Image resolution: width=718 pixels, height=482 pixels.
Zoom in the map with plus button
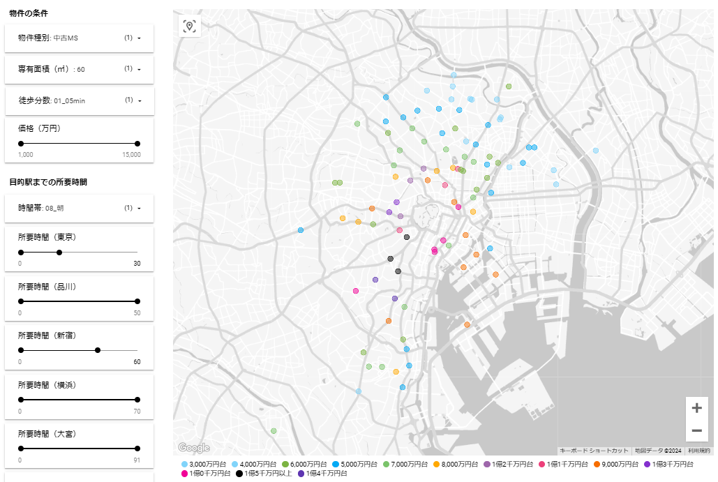[x=696, y=408]
